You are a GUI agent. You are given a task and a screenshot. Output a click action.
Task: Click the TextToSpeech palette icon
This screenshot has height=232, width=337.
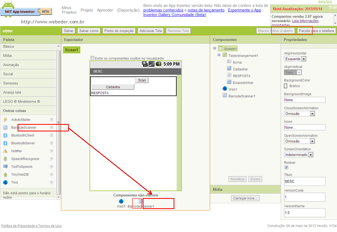(5, 166)
